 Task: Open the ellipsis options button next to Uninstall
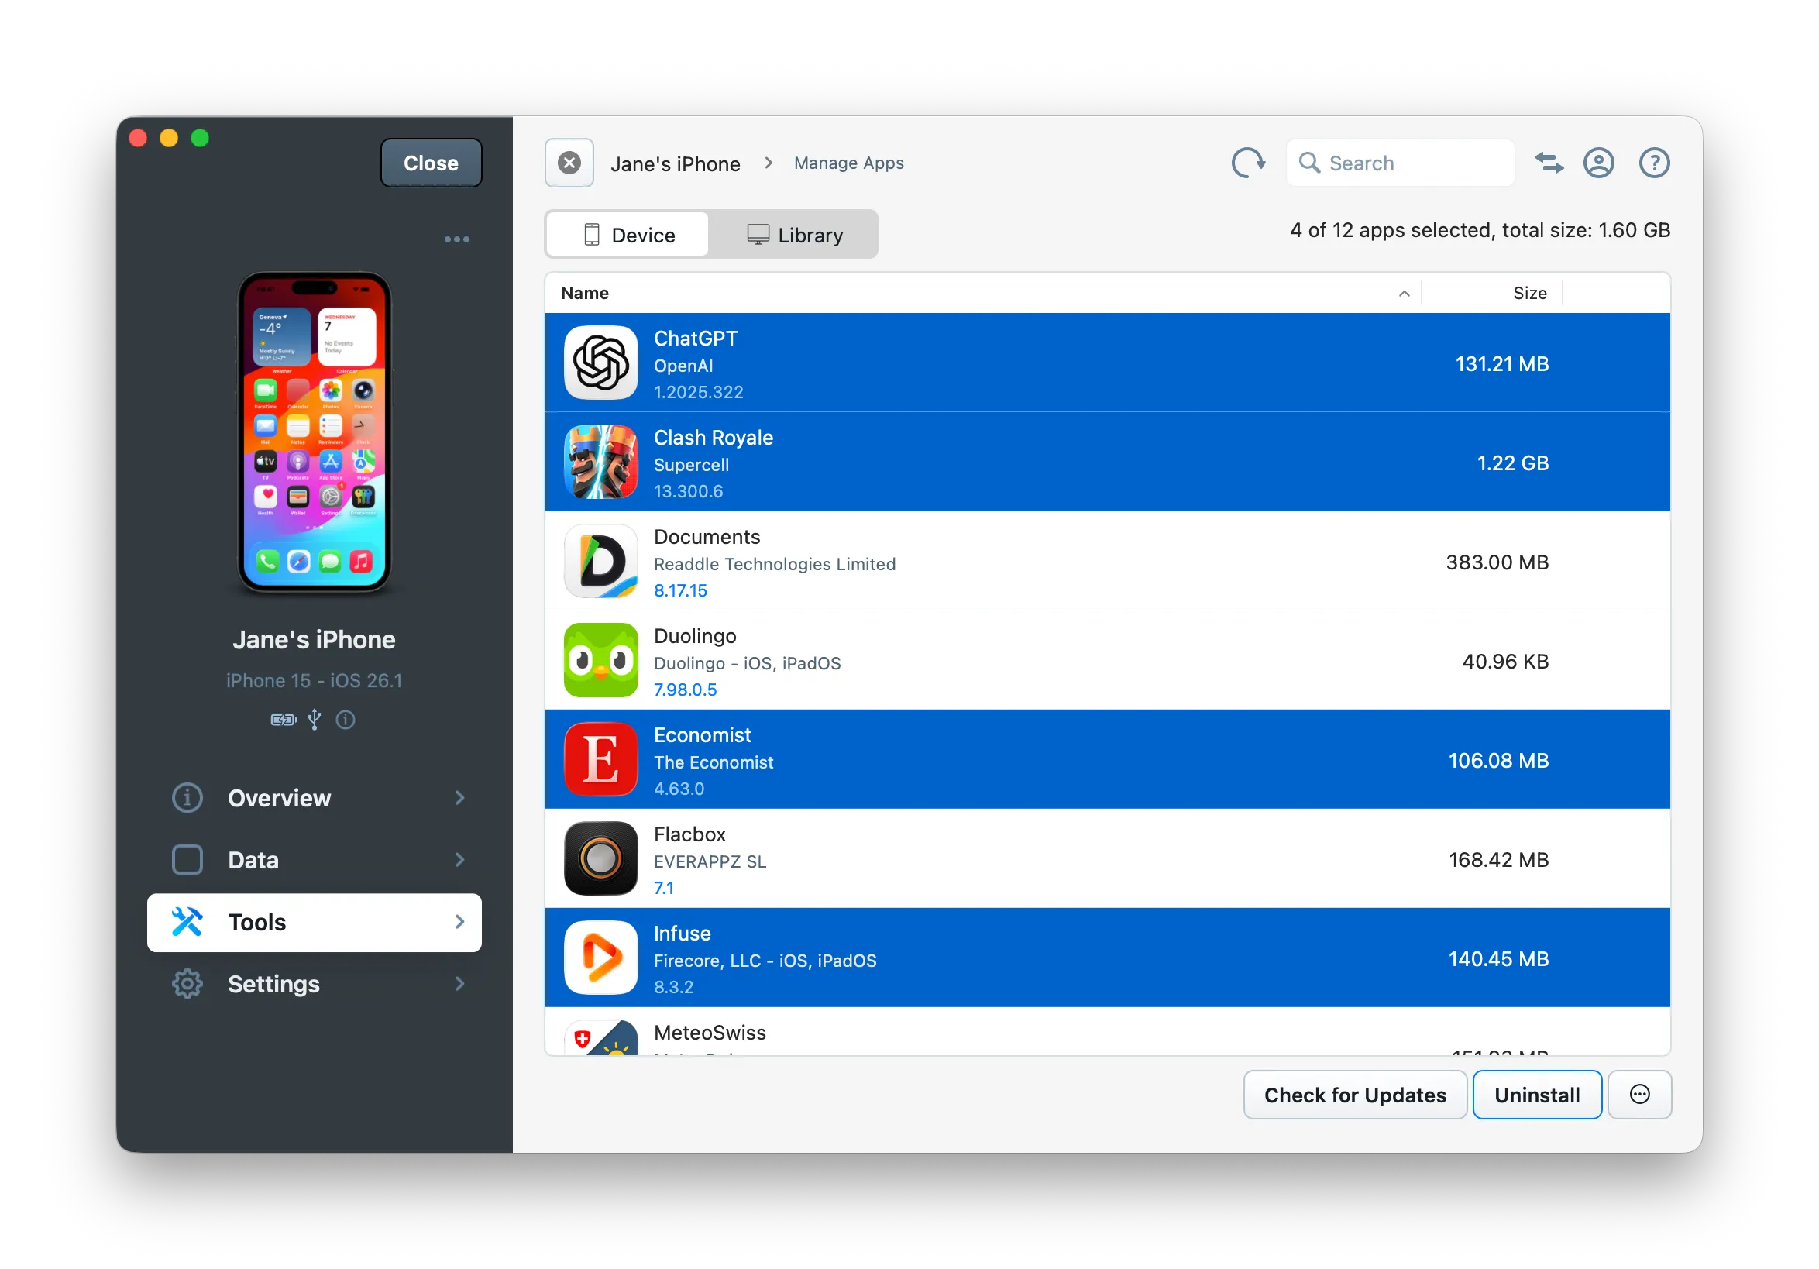[x=1639, y=1095]
